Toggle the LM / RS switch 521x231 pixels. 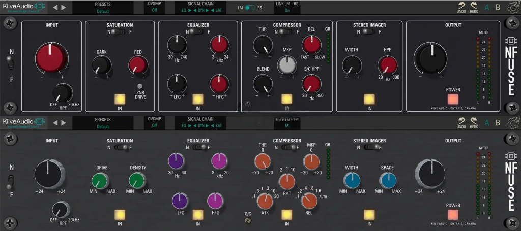[249, 7]
